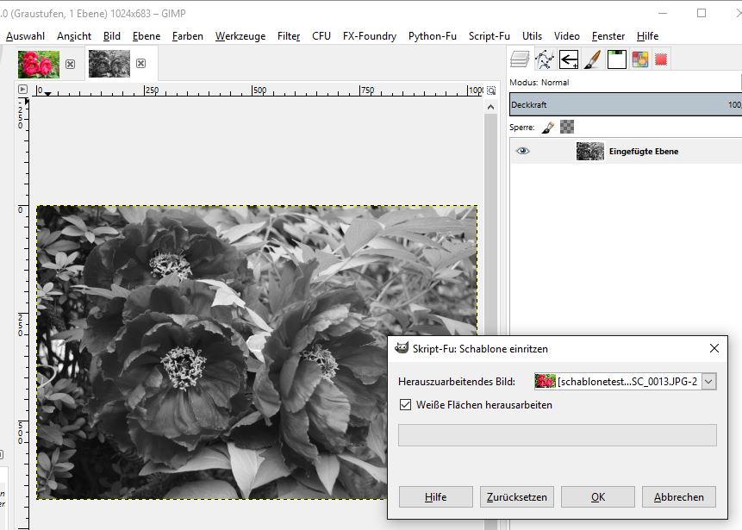The image size is (742, 530).
Task: Open the Palette editor dock tab
Action: click(639, 59)
